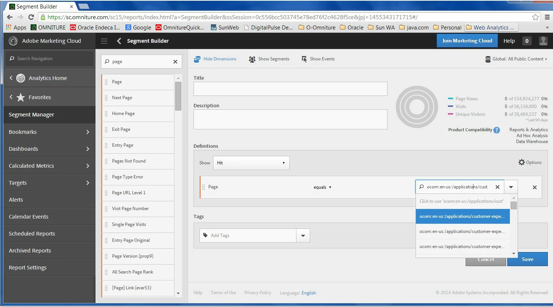Viewport: 553px width, 307px height.
Task: Open the Apps bookmarks shortcut
Action: pyautogui.click(x=16, y=27)
